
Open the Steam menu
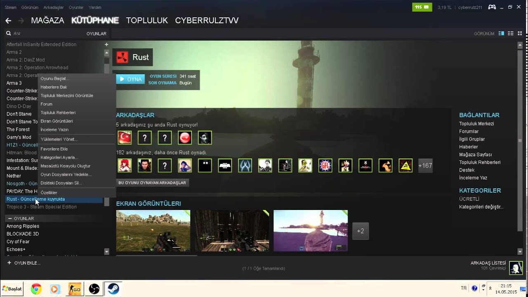[x=11, y=7]
